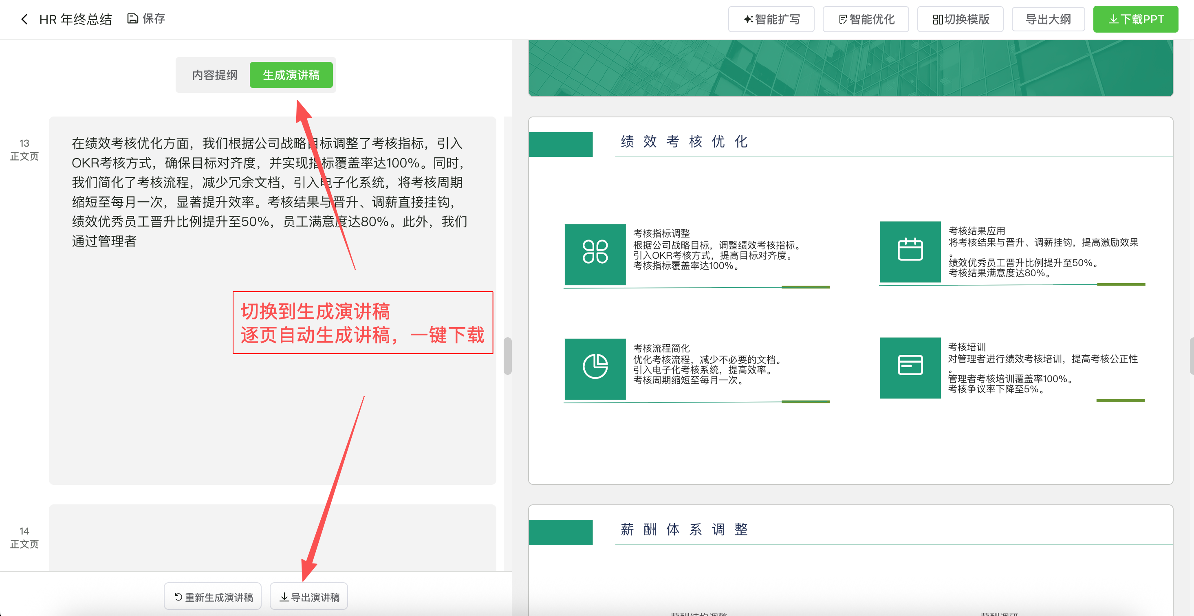
Task: Click the left panel's vertical scrollbar handle
Action: [x=507, y=356]
